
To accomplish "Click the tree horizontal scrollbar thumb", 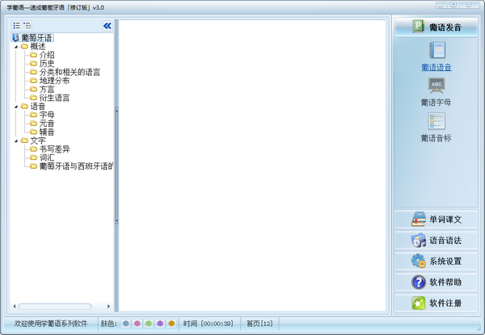I will coord(55,306).
